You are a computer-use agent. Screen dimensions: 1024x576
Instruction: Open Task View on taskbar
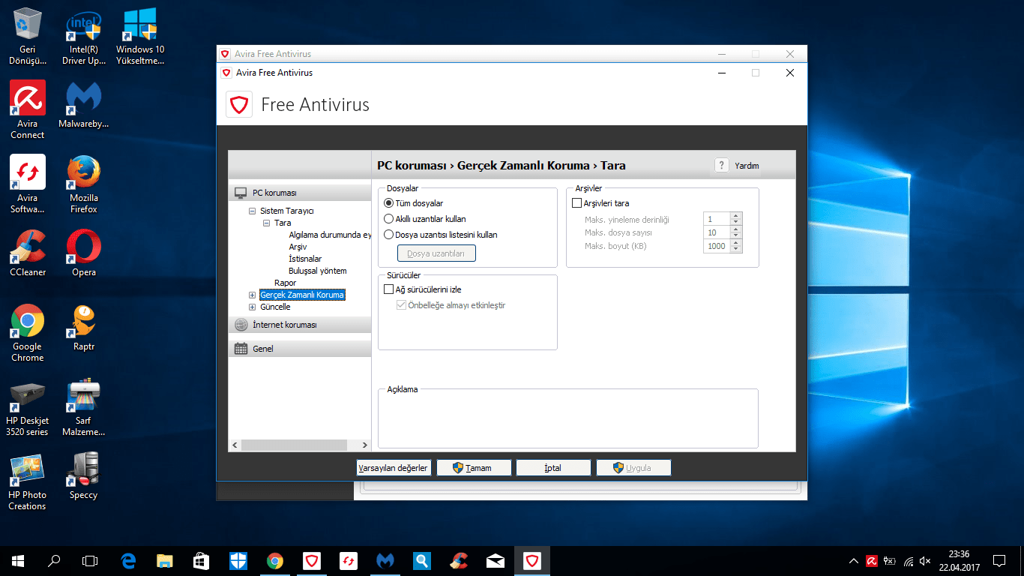pos(90,560)
